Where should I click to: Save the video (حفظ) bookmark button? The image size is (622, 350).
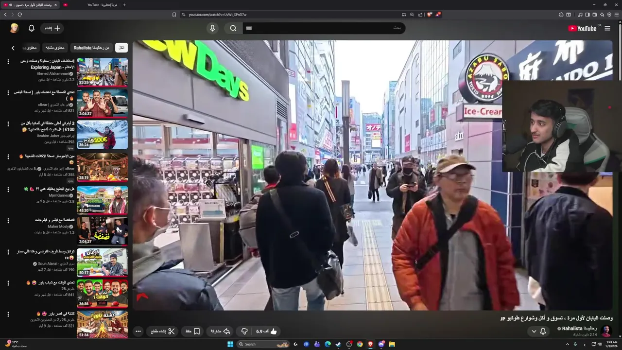point(192,331)
